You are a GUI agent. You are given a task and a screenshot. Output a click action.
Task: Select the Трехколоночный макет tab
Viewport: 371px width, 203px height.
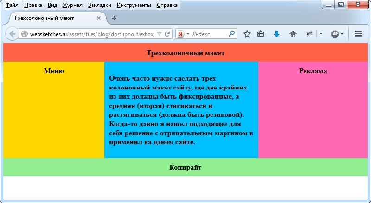point(57,18)
